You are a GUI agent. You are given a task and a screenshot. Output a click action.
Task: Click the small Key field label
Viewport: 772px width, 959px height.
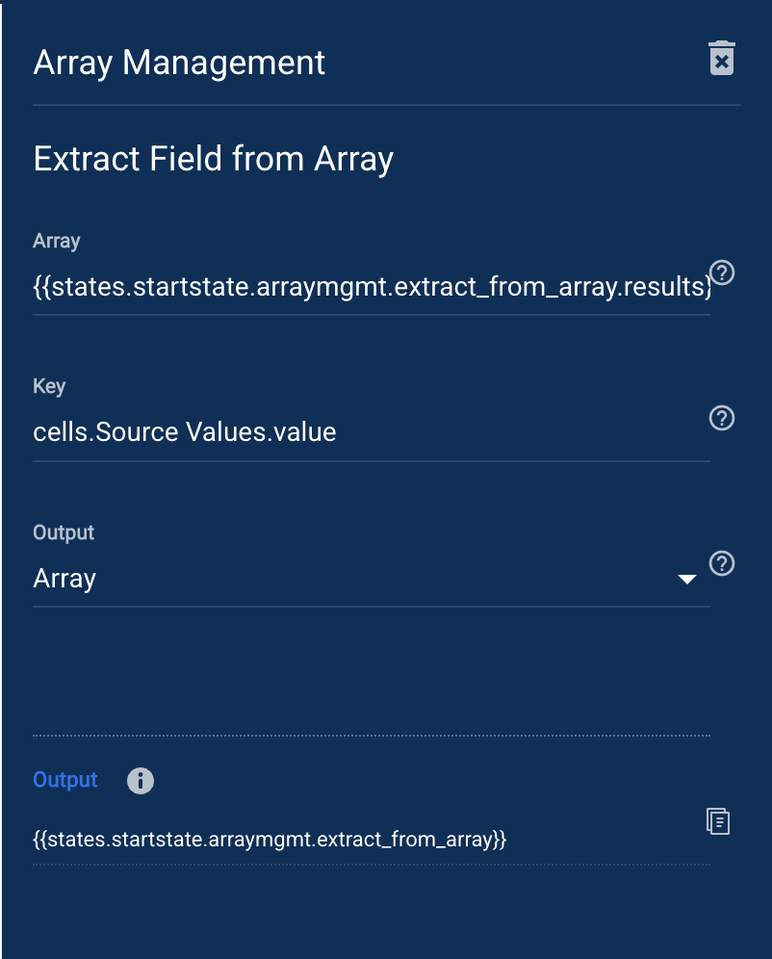click(49, 386)
